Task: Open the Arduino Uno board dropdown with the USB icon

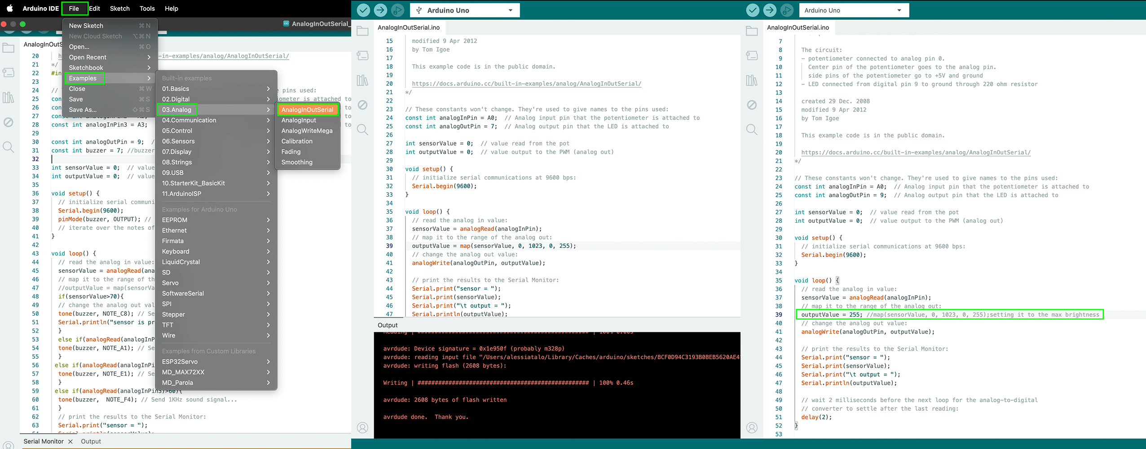Action: point(464,10)
